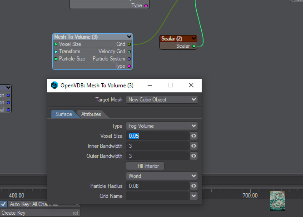Viewport: 303px width, 217px height.
Task: Open envelope button for Voxel Size
Action: pyautogui.click(x=194, y=136)
